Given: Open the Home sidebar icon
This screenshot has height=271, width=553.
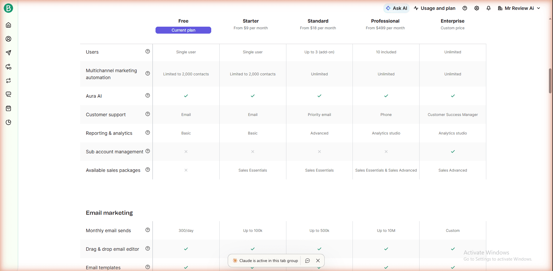Looking at the screenshot, I should (x=8, y=25).
